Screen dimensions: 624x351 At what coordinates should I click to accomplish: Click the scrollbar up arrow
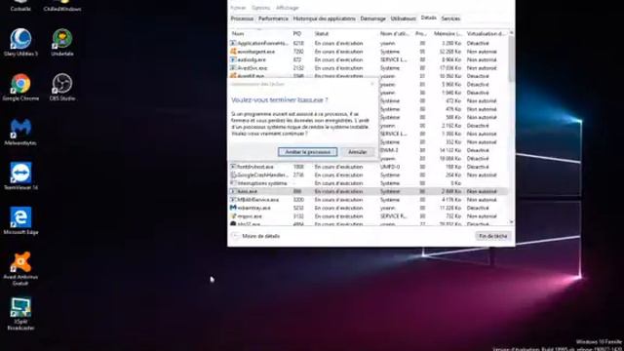point(511,33)
